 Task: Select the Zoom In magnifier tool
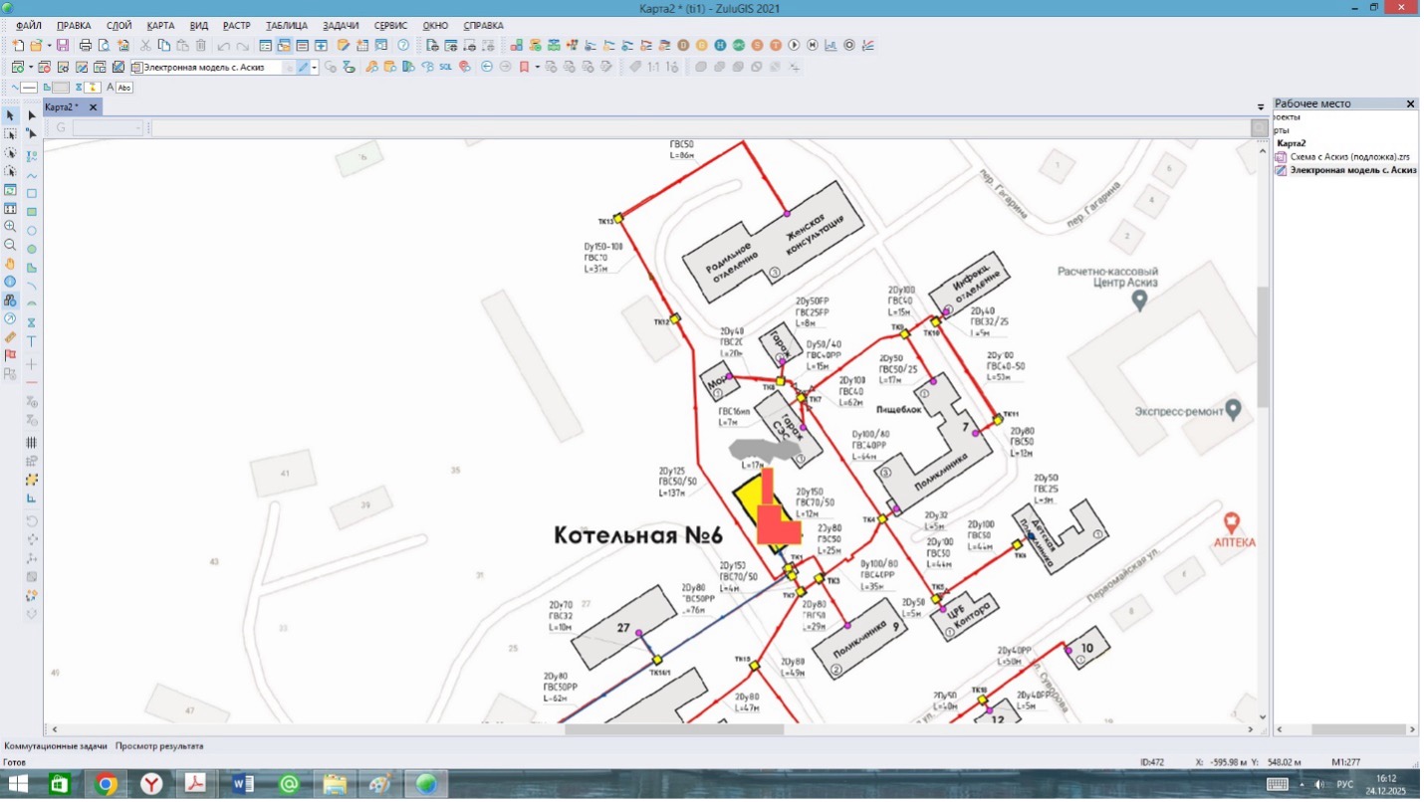pos(10,227)
